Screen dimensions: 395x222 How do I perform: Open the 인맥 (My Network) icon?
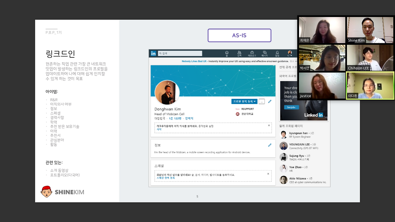239,53
